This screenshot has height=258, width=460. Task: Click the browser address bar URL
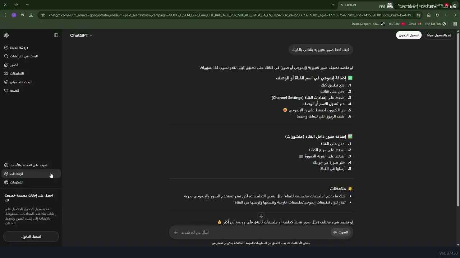click(x=231, y=15)
